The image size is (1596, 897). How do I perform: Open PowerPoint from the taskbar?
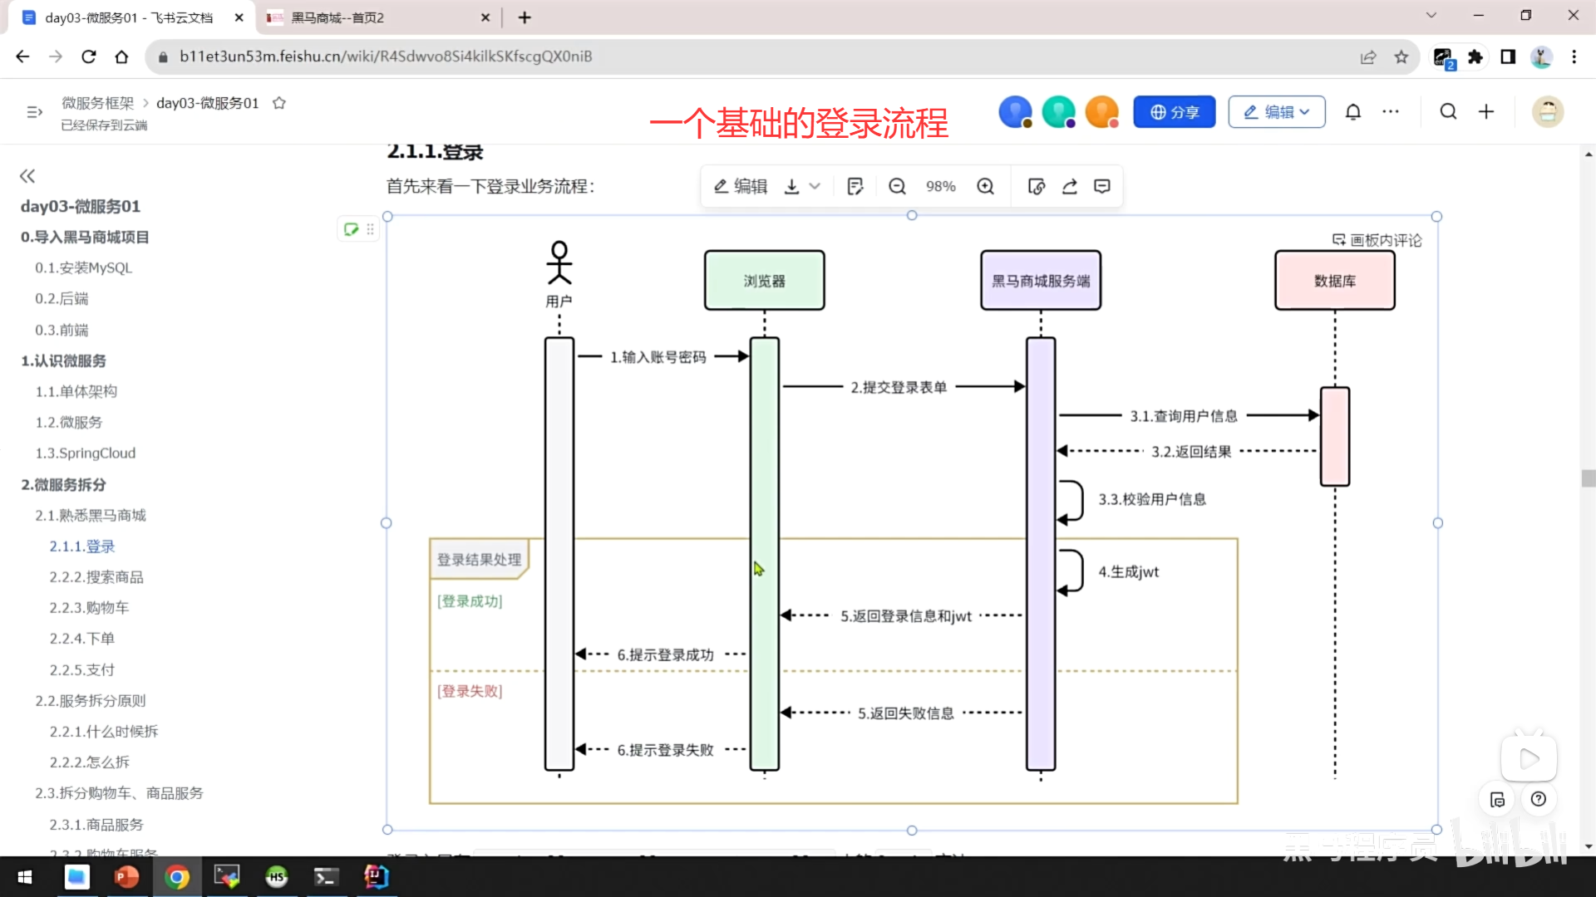127,876
